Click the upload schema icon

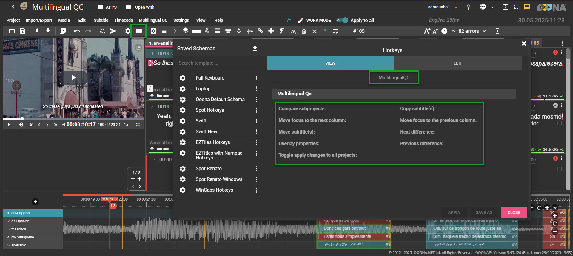pyautogui.click(x=255, y=48)
